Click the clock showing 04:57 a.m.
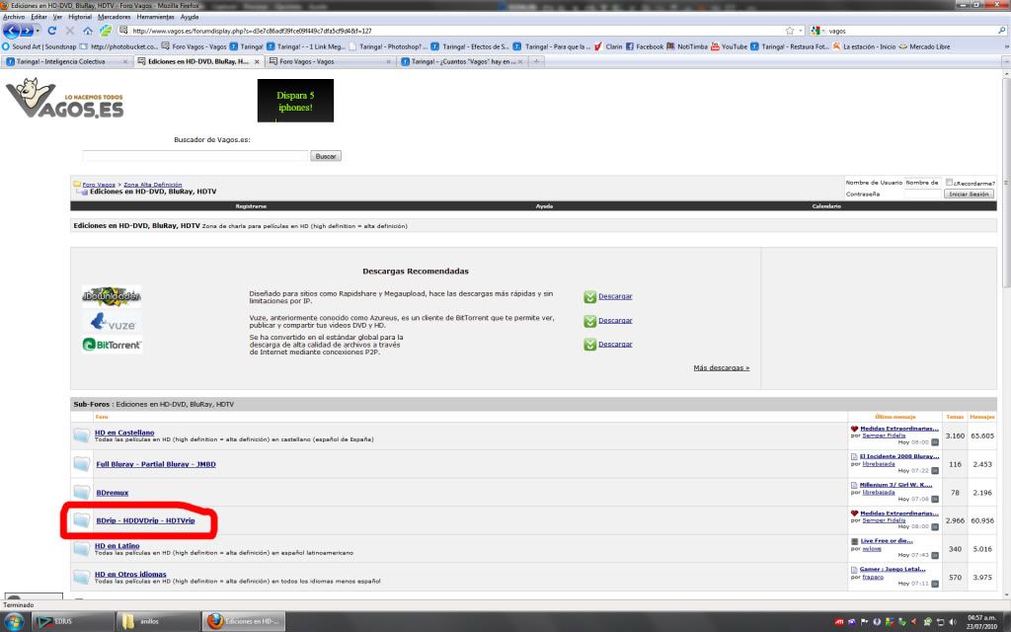Image resolution: width=1011 pixels, height=632 pixels. pyautogui.click(x=981, y=618)
